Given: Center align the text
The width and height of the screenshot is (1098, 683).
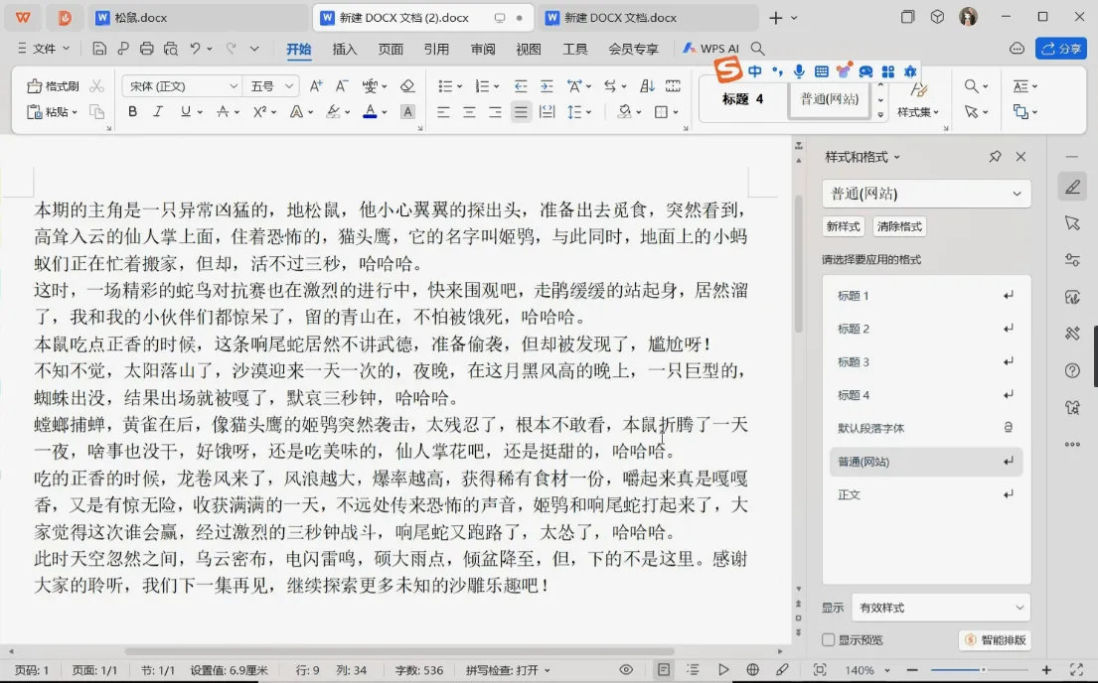Looking at the screenshot, I should click(469, 112).
